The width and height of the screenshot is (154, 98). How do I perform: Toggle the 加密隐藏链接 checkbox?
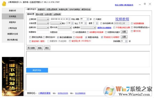[132, 23]
